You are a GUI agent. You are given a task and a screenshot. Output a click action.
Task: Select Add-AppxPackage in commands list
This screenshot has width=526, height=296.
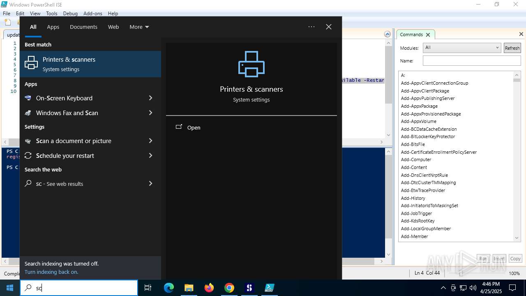[x=419, y=106]
